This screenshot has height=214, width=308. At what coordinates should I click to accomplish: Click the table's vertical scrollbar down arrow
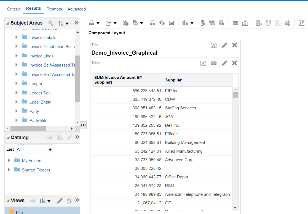[235, 208]
